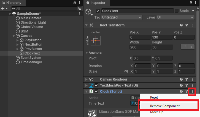
Task: Toggle the Scale constrain proportions link icon
Action: pyautogui.click(x=126, y=71)
